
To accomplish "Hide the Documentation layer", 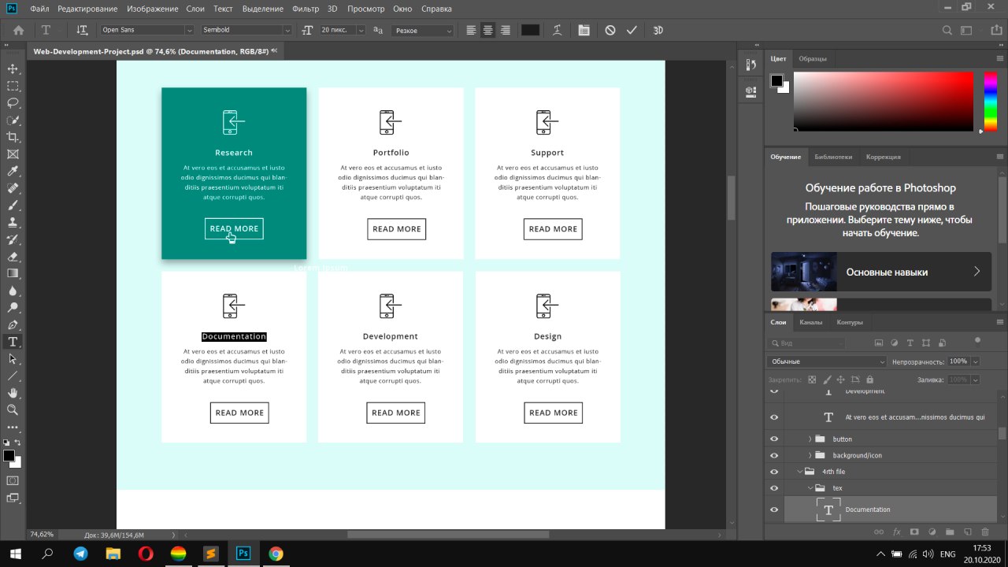I will tap(774, 510).
